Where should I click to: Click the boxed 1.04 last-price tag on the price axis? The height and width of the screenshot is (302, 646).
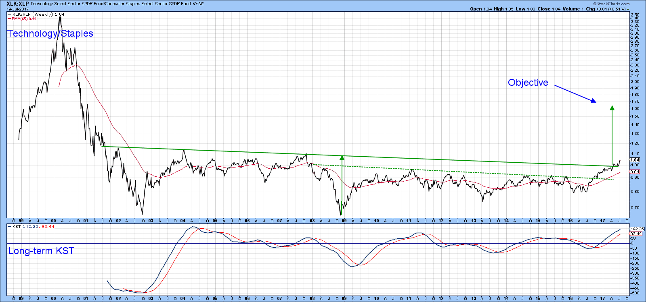coord(635,160)
